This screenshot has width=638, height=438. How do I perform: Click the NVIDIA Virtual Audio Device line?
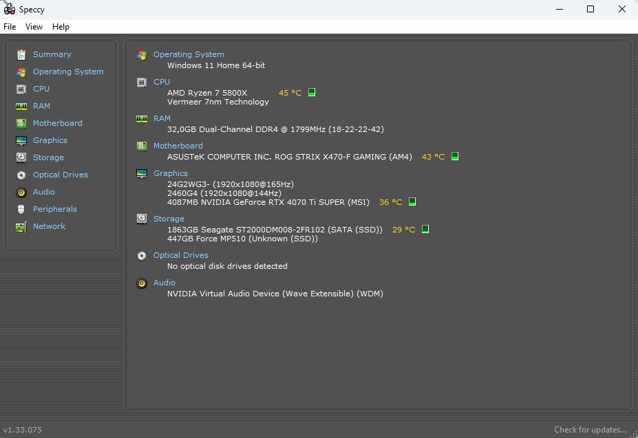[x=275, y=294]
